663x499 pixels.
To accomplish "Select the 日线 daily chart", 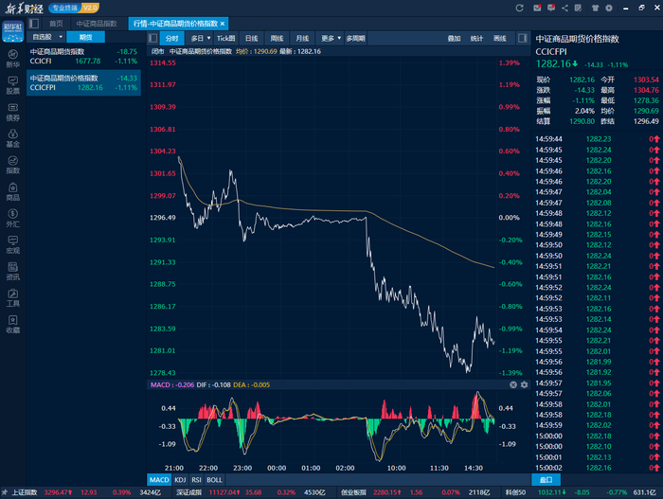I will coord(252,38).
